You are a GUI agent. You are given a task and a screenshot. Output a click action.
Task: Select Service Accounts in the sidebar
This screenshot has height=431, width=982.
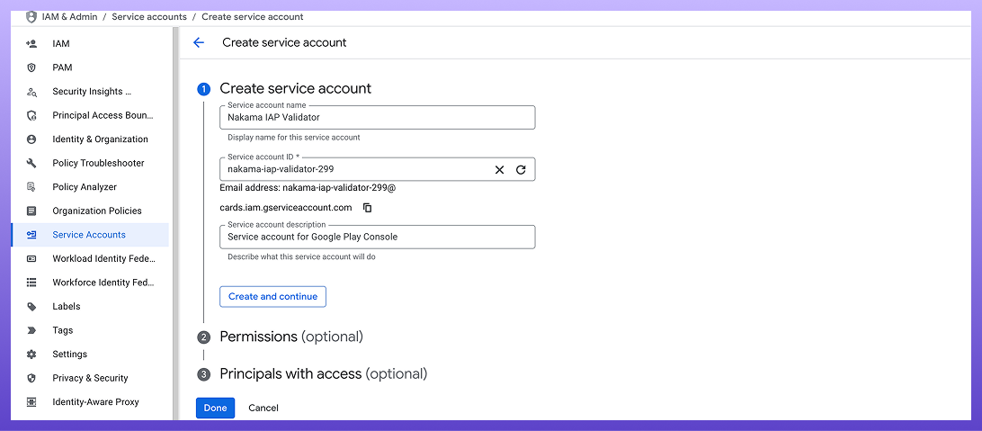tap(90, 234)
